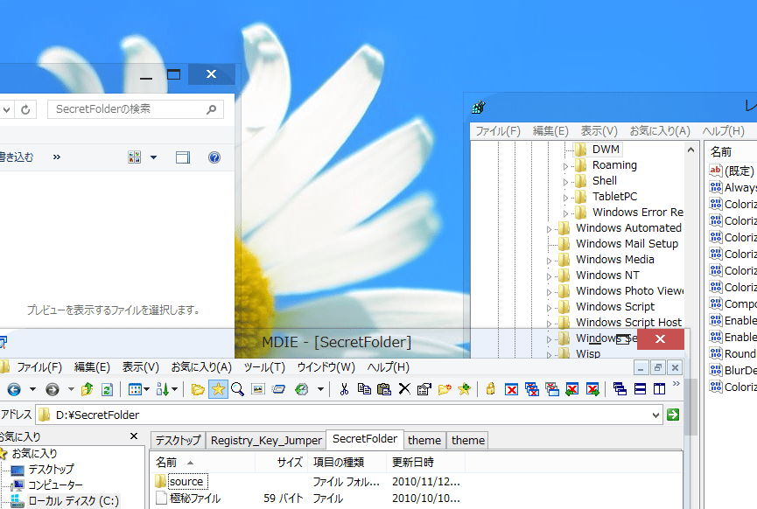Expand the Roaming registry key
The image size is (757, 509).
[x=566, y=166]
